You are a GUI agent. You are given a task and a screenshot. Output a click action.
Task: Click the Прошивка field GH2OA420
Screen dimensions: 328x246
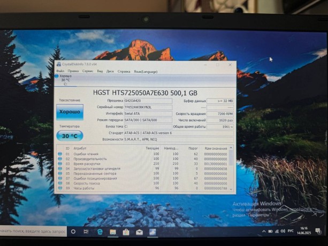[x=148, y=101]
